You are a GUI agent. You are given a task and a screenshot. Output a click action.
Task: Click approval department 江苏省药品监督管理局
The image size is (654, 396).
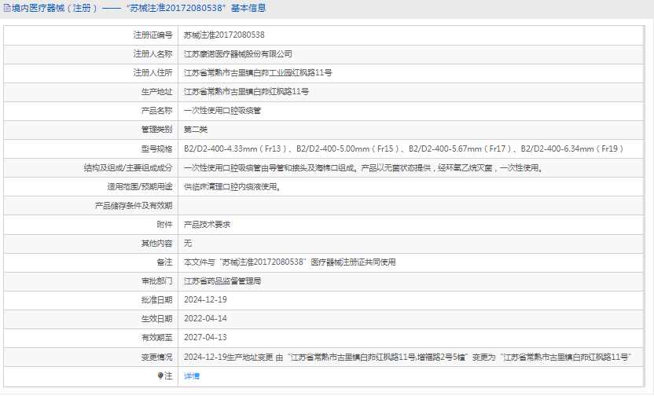tap(222, 281)
